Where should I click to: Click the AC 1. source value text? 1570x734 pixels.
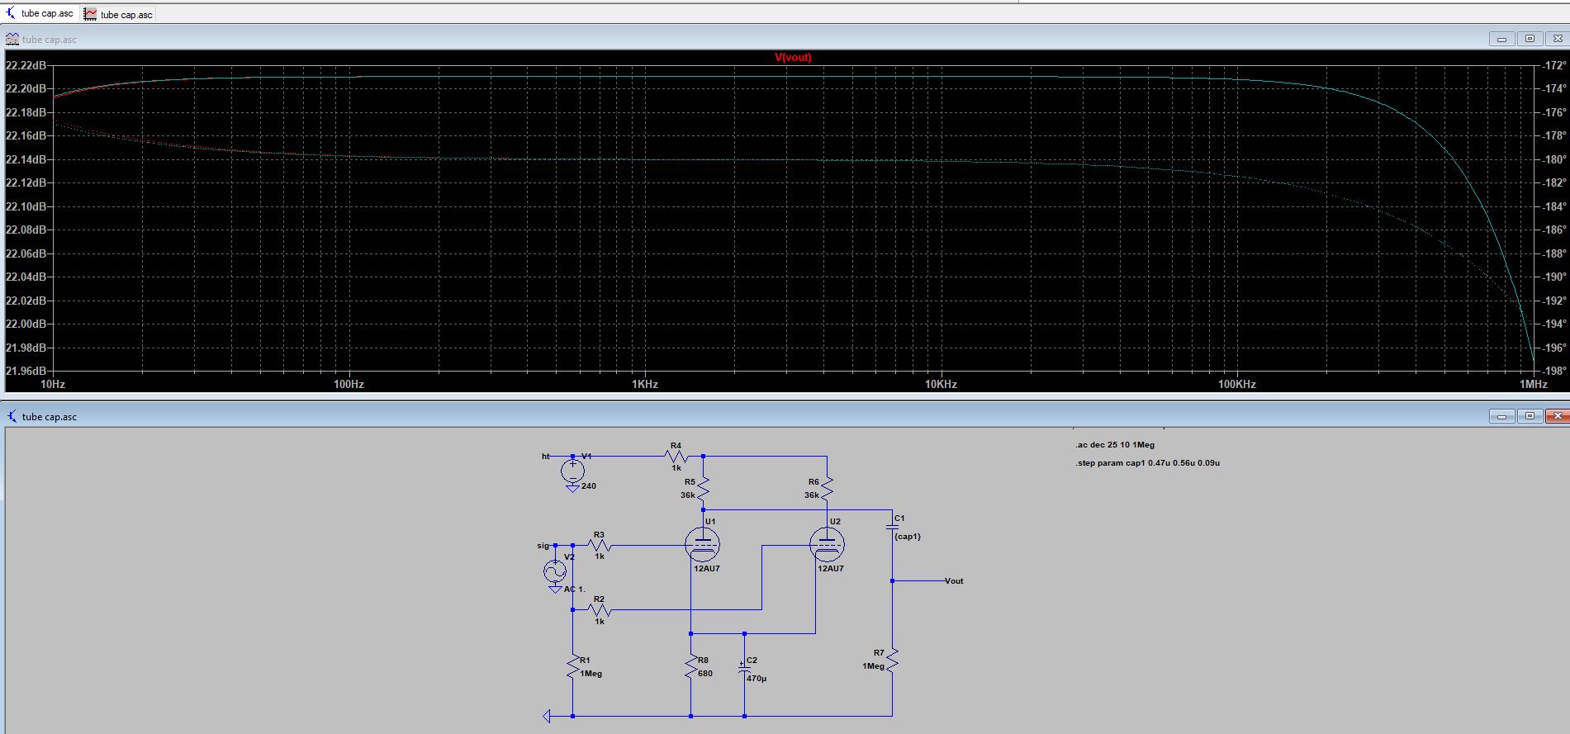point(574,590)
